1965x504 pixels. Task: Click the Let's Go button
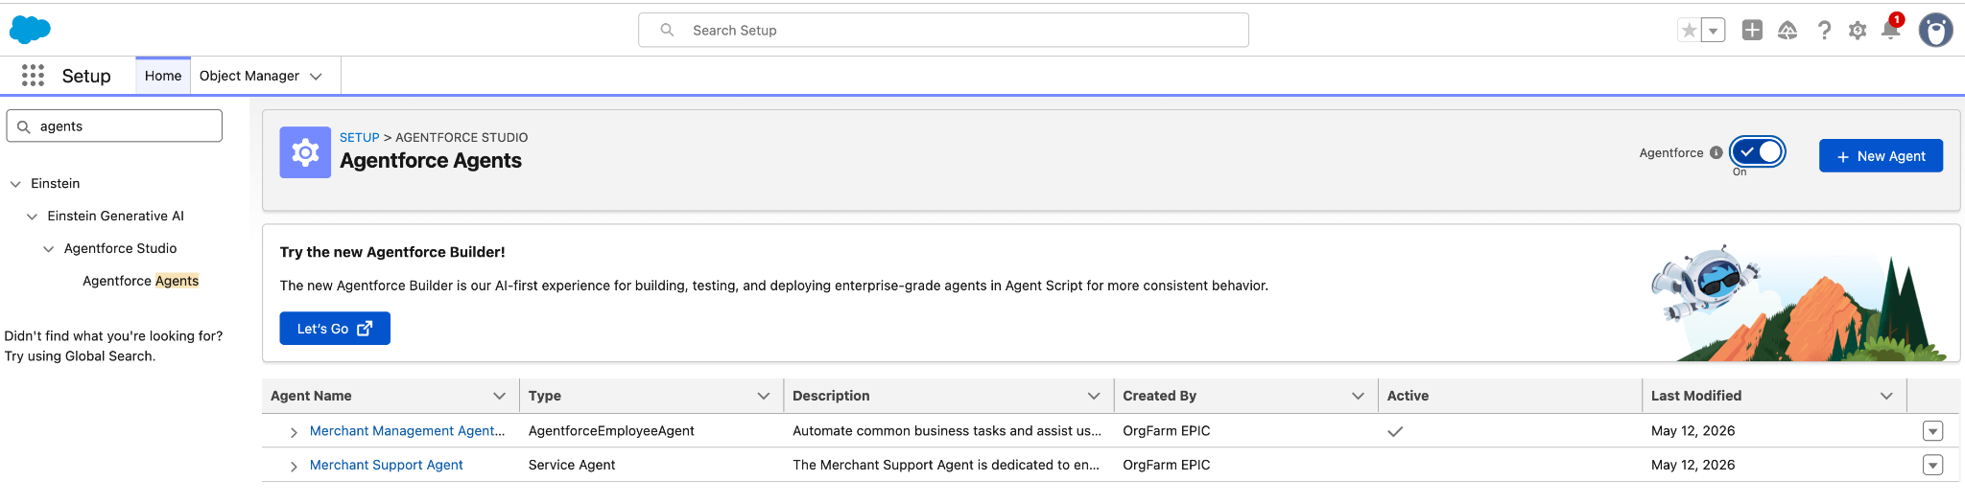pyautogui.click(x=335, y=328)
